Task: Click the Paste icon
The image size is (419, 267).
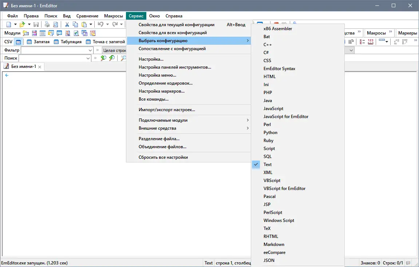Action: [x=84, y=24]
